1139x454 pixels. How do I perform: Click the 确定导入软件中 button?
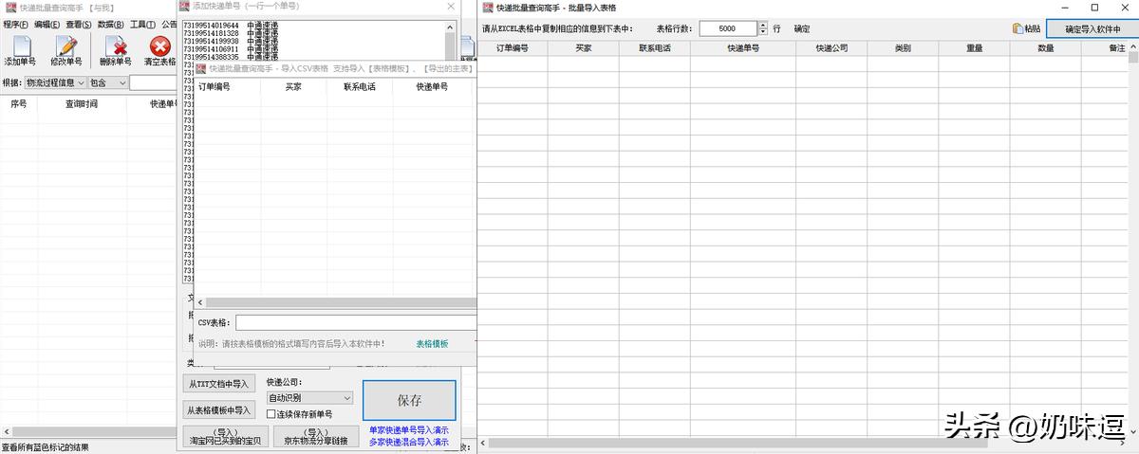pyautogui.click(x=1092, y=29)
